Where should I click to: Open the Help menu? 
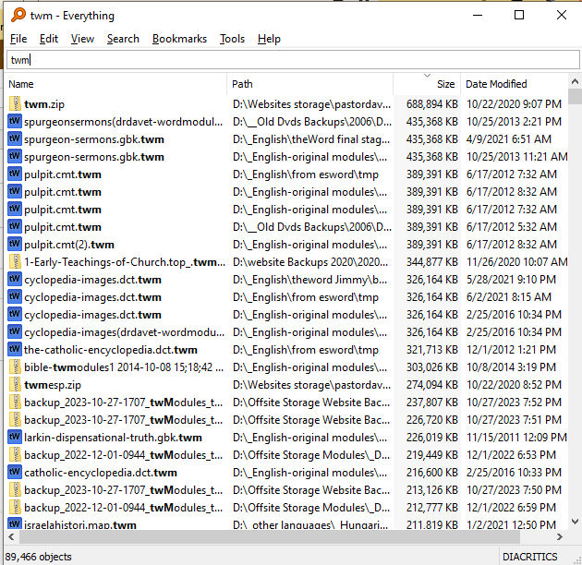269,39
